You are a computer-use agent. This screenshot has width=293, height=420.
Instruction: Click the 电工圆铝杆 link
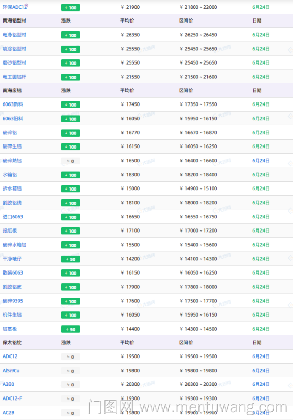15,77
